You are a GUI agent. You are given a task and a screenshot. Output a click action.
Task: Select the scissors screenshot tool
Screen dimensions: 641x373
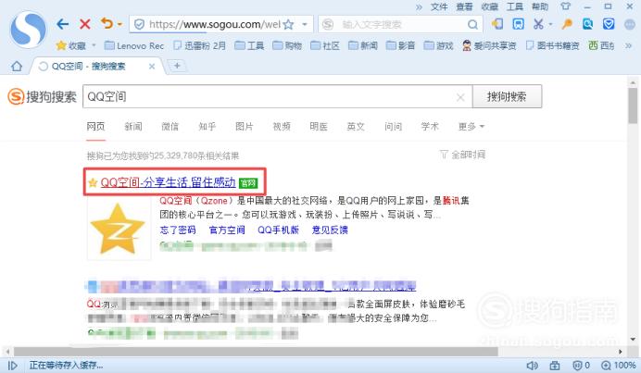(538, 24)
